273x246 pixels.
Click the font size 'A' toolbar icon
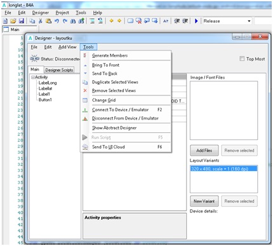tap(166, 21)
